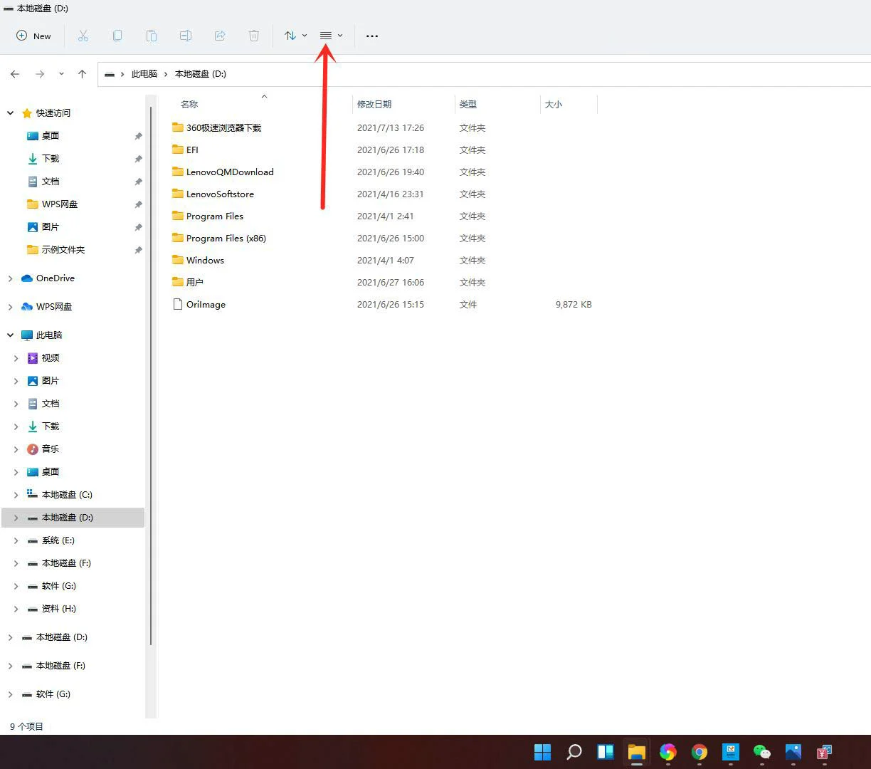Select 资料 (H:) drive
This screenshot has width=871, height=769.
51,609
